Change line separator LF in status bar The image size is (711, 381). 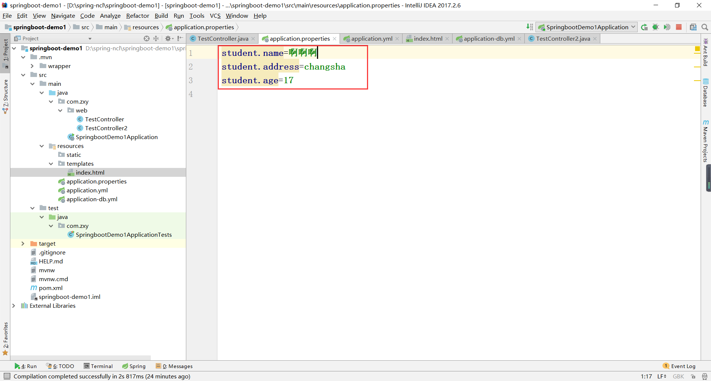(x=662, y=376)
